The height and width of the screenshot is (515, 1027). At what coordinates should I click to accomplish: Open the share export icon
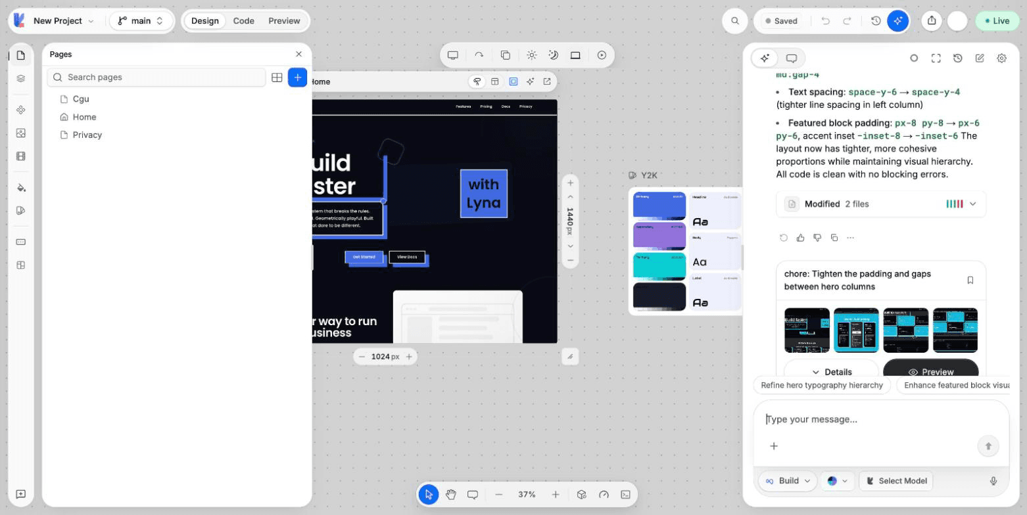click(x=932, y=21)
